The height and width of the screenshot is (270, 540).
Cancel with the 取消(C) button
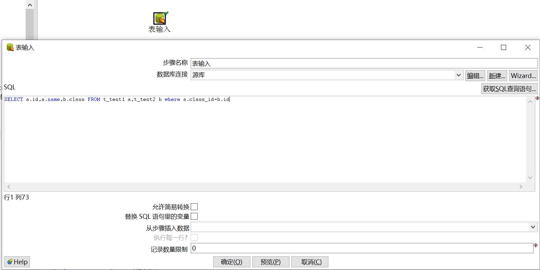pos(310,262)
